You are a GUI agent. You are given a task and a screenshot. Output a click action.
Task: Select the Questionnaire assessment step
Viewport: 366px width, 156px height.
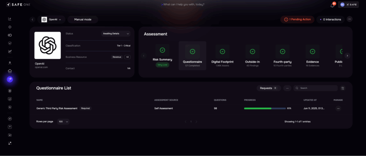pos(192,56)
